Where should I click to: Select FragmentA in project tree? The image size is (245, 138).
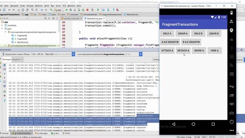[x=22, y=36]
